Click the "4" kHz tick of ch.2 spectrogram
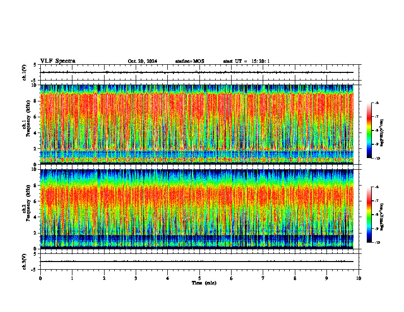The height and width of the screenshot is (312, 404). [x=36, y=217]
